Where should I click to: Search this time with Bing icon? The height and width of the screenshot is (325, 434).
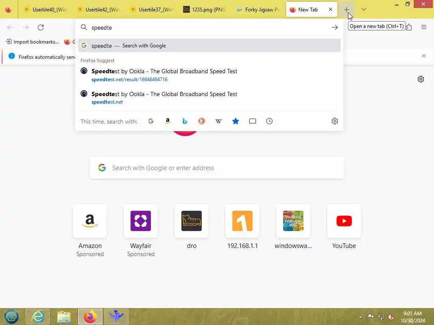point(185,121)
